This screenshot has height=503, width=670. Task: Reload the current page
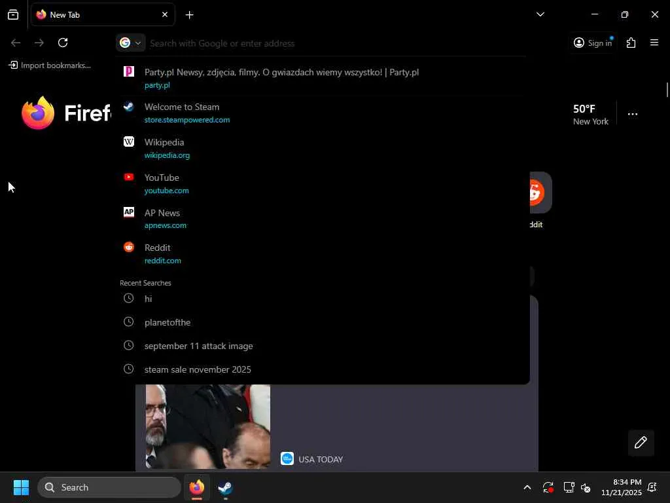(63, 43)
